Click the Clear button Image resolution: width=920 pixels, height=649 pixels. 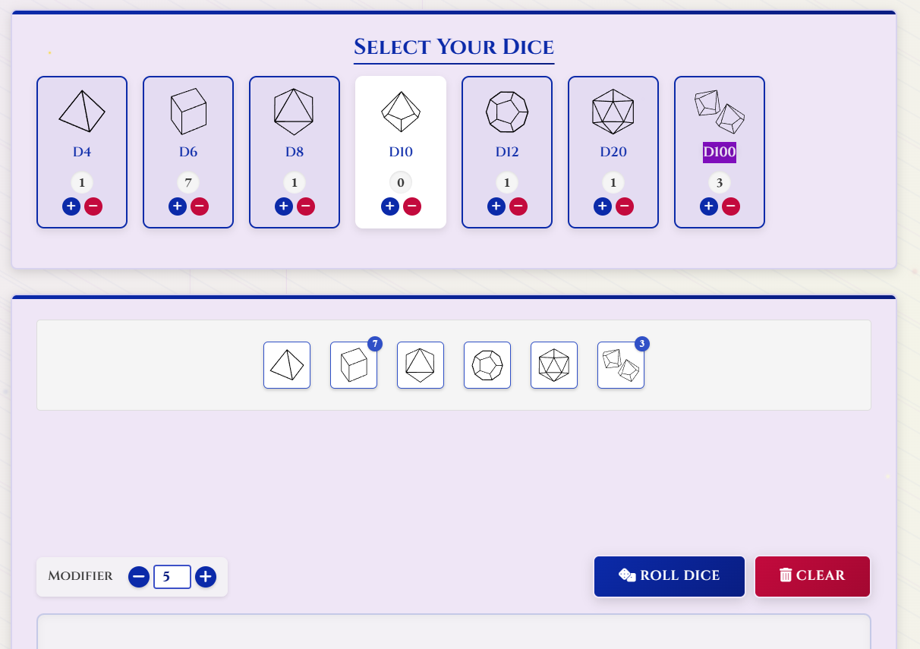[x=812, y=576]
